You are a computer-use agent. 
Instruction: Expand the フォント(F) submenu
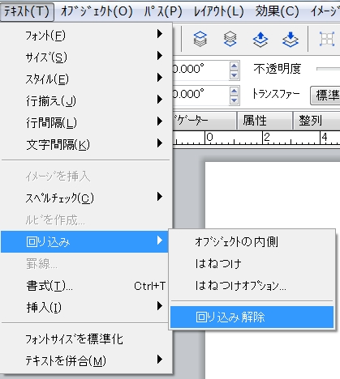[x=86, y=35]
